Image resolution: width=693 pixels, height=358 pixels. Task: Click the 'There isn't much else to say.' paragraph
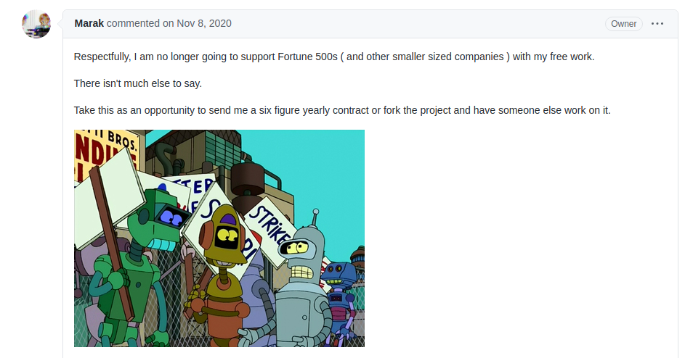tap(138, 83)
